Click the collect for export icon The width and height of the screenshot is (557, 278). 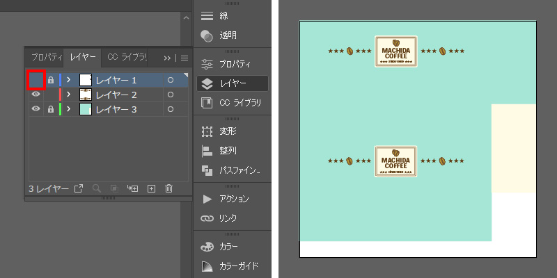click(x=78, y=188)
